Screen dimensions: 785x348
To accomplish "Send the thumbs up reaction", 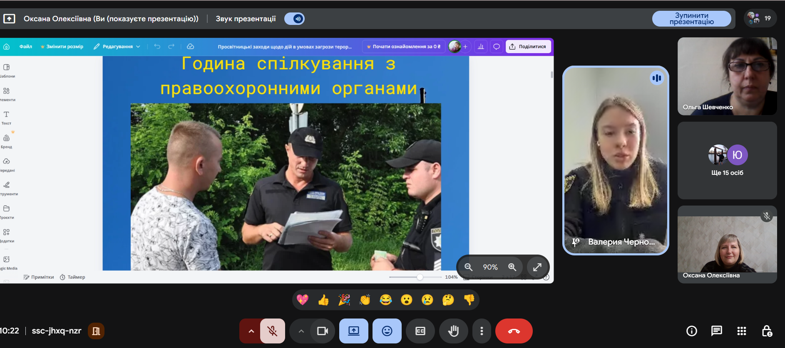I will pos(323,300).
